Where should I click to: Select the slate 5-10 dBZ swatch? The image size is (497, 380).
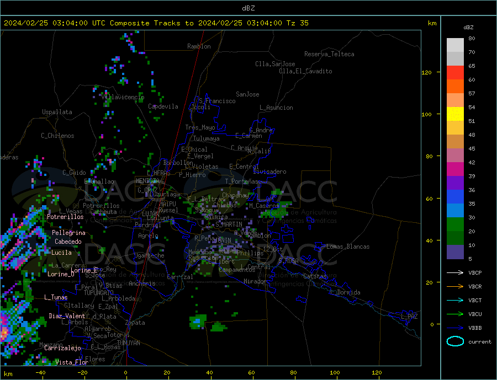pyautogui.click(x=455, y=251)
